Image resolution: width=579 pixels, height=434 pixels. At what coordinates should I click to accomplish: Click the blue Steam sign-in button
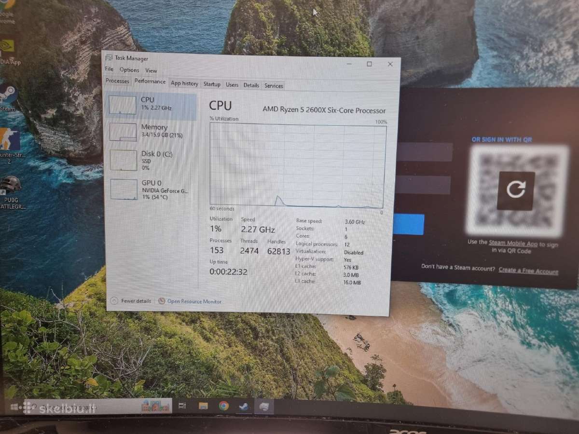point(408,225)
